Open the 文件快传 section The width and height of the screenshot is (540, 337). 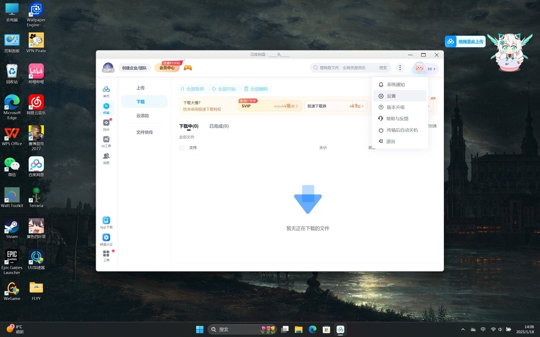click(x=144, y=132)
